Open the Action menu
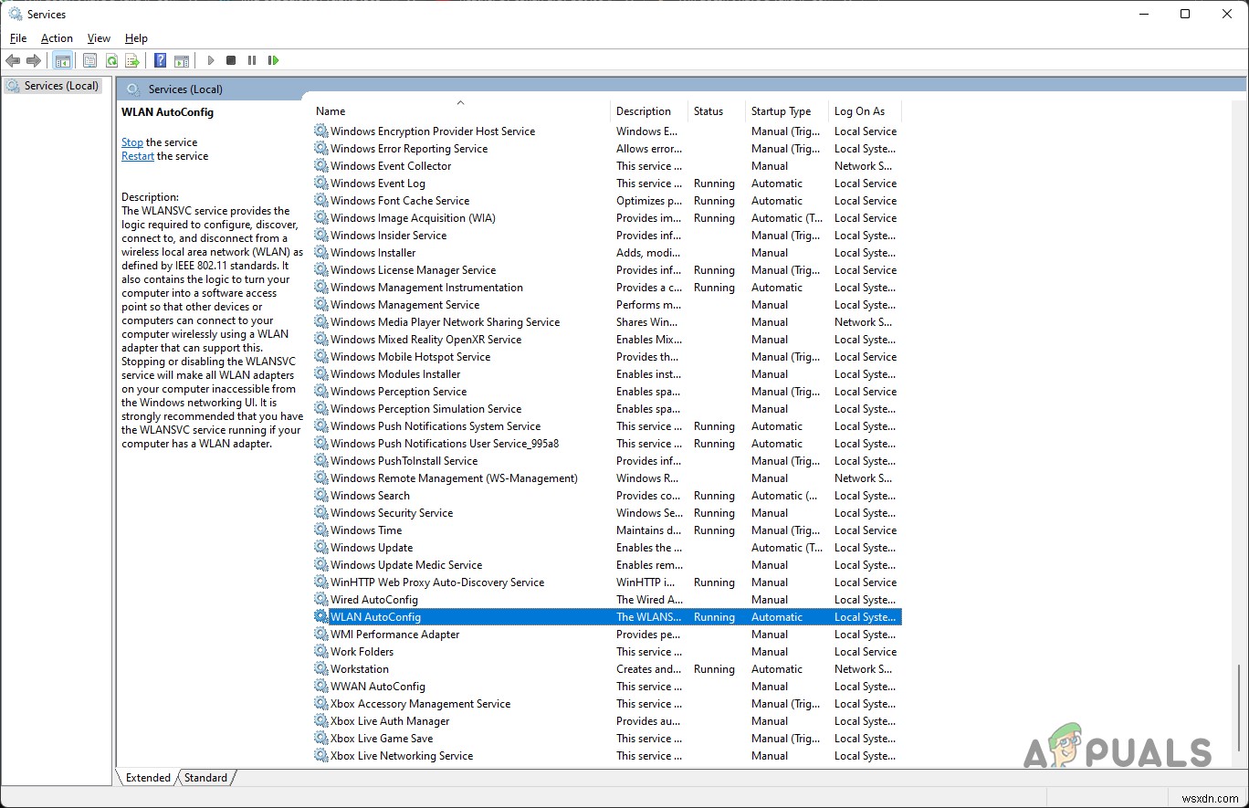This screenshot has height=808, width=1249. [x=57, y=38]
